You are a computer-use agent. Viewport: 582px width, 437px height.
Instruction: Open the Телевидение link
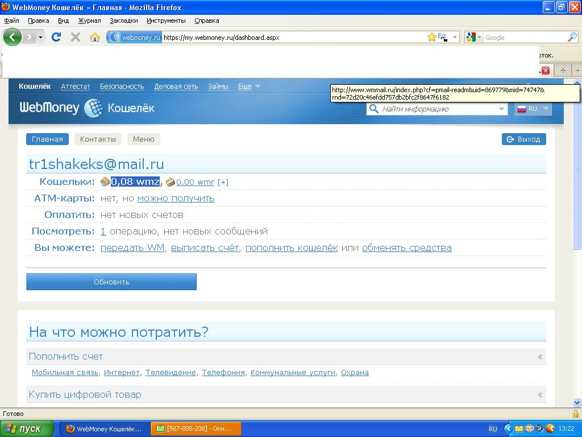pyautogui.click(x=171, y=372)
